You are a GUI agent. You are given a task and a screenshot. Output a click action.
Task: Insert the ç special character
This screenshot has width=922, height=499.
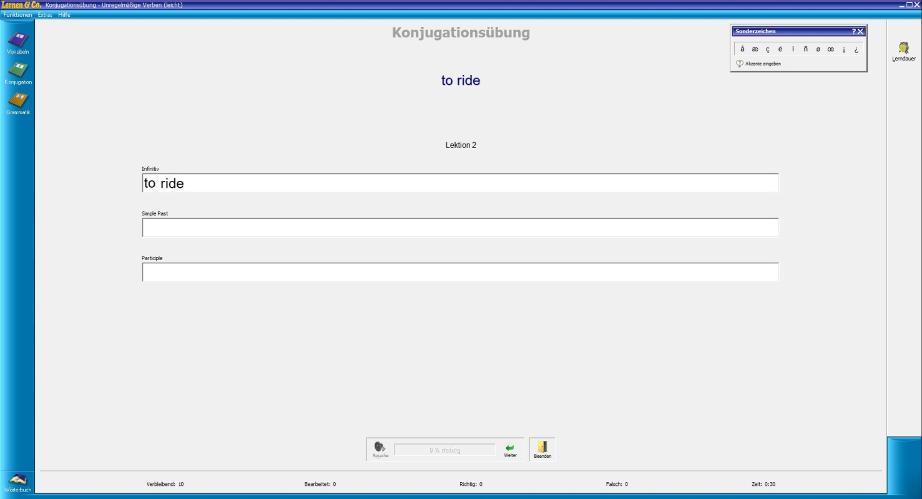[x=767, y=49]
